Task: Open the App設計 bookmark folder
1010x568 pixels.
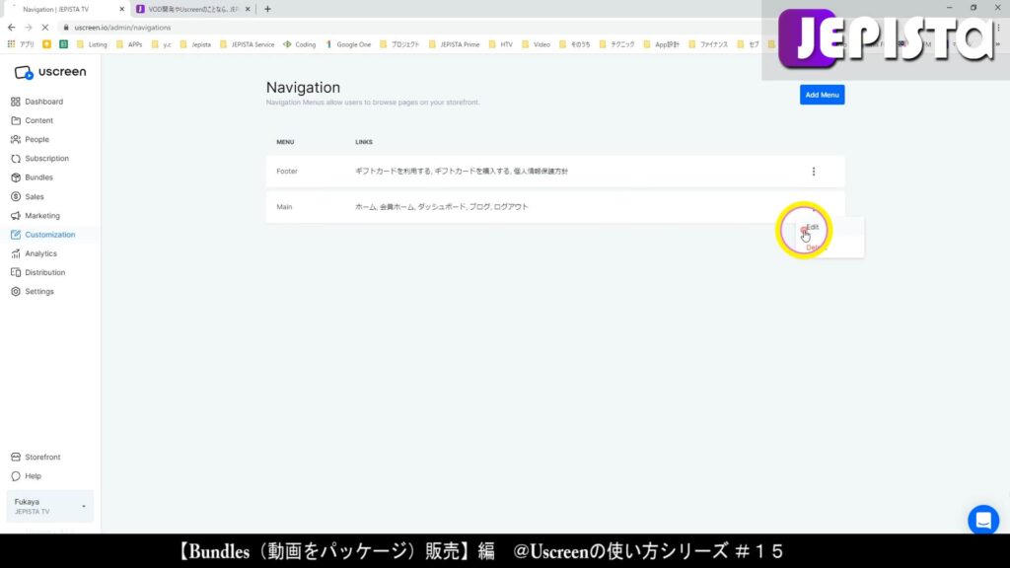Action: [x=662, y=44]
